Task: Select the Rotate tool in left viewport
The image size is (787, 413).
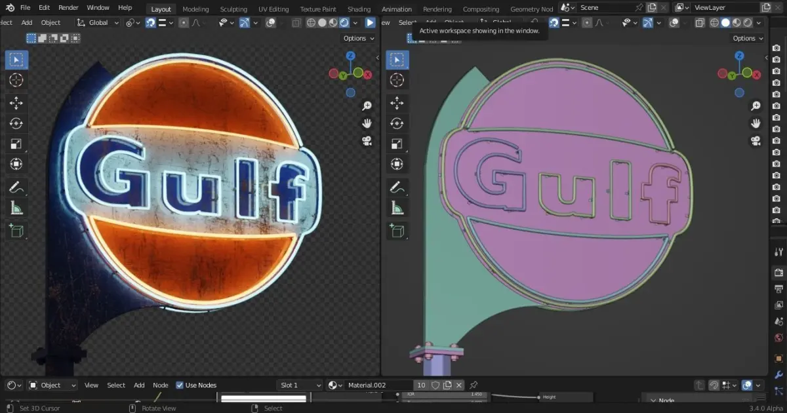Action: coord(16,123)
